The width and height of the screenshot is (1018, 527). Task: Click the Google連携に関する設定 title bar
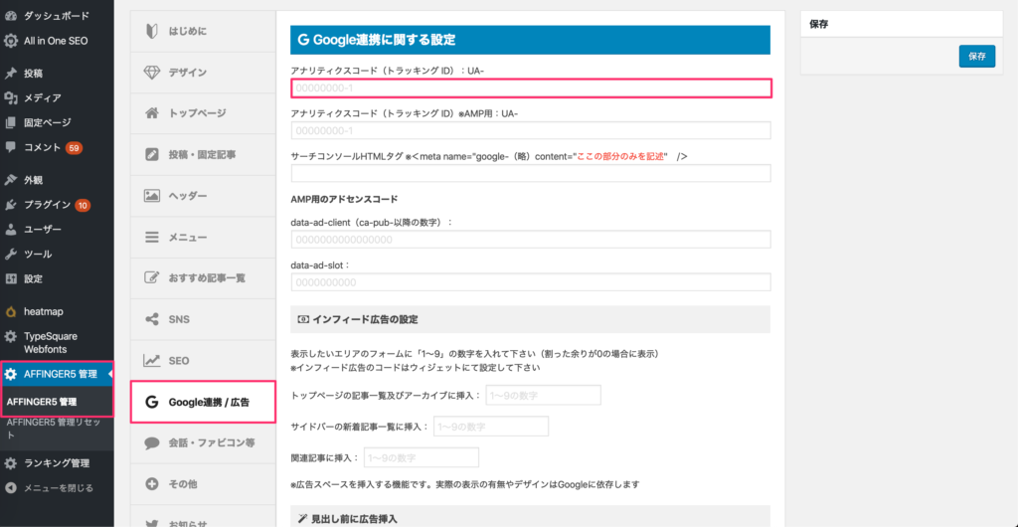(x=531, y=40)
